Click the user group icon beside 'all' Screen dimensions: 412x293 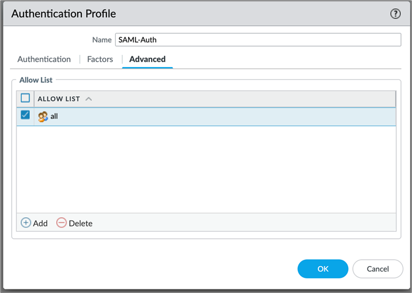[43, 117]
